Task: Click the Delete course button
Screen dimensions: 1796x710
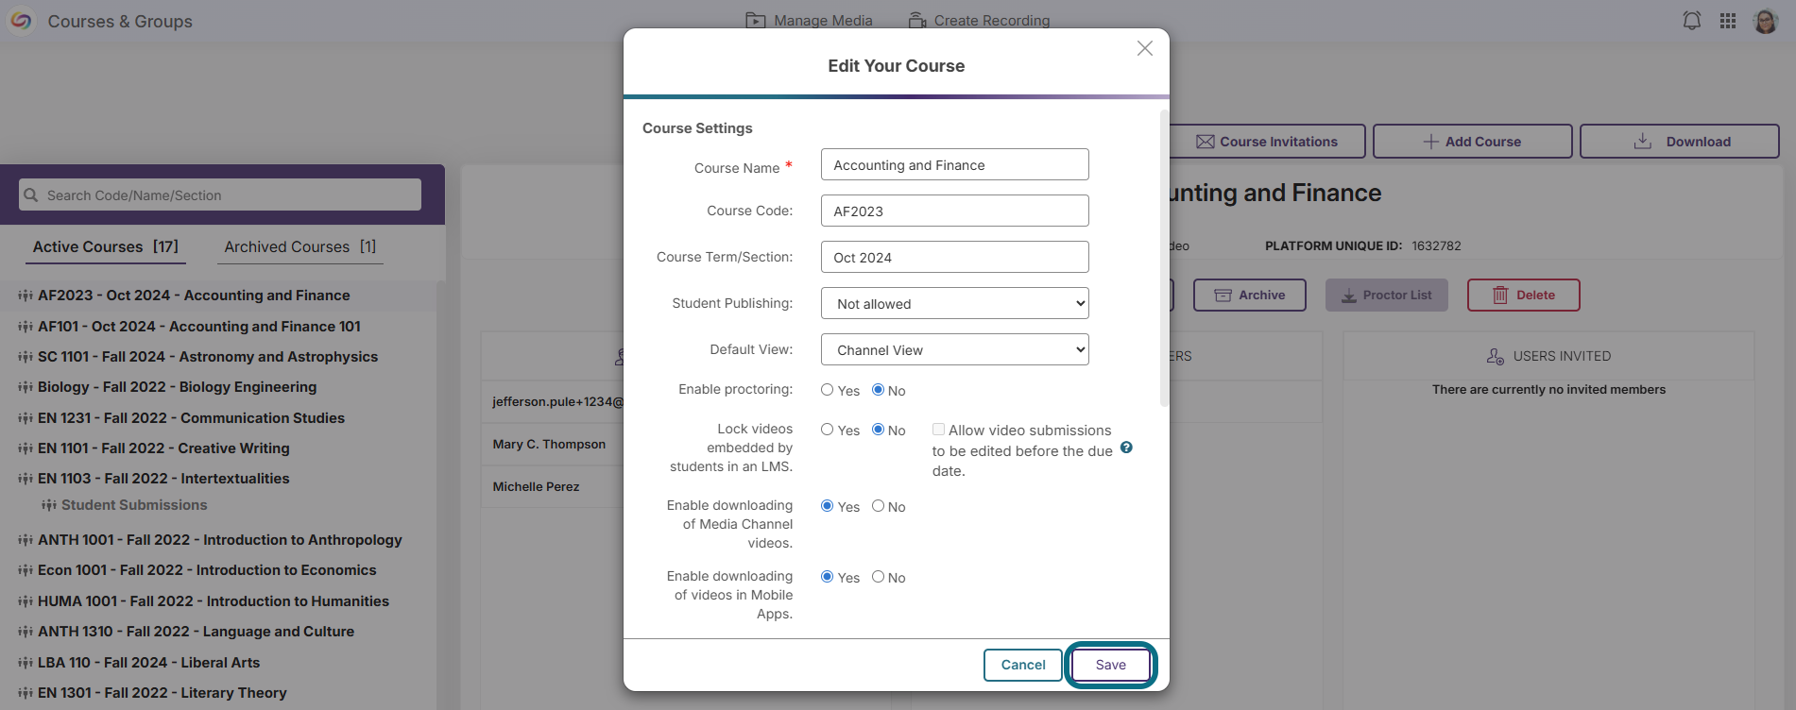Action: click(x=1523, y=295)
